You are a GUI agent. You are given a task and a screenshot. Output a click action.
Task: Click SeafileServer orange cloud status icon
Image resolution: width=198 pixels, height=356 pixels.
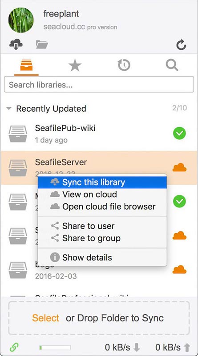click(179, 167)
